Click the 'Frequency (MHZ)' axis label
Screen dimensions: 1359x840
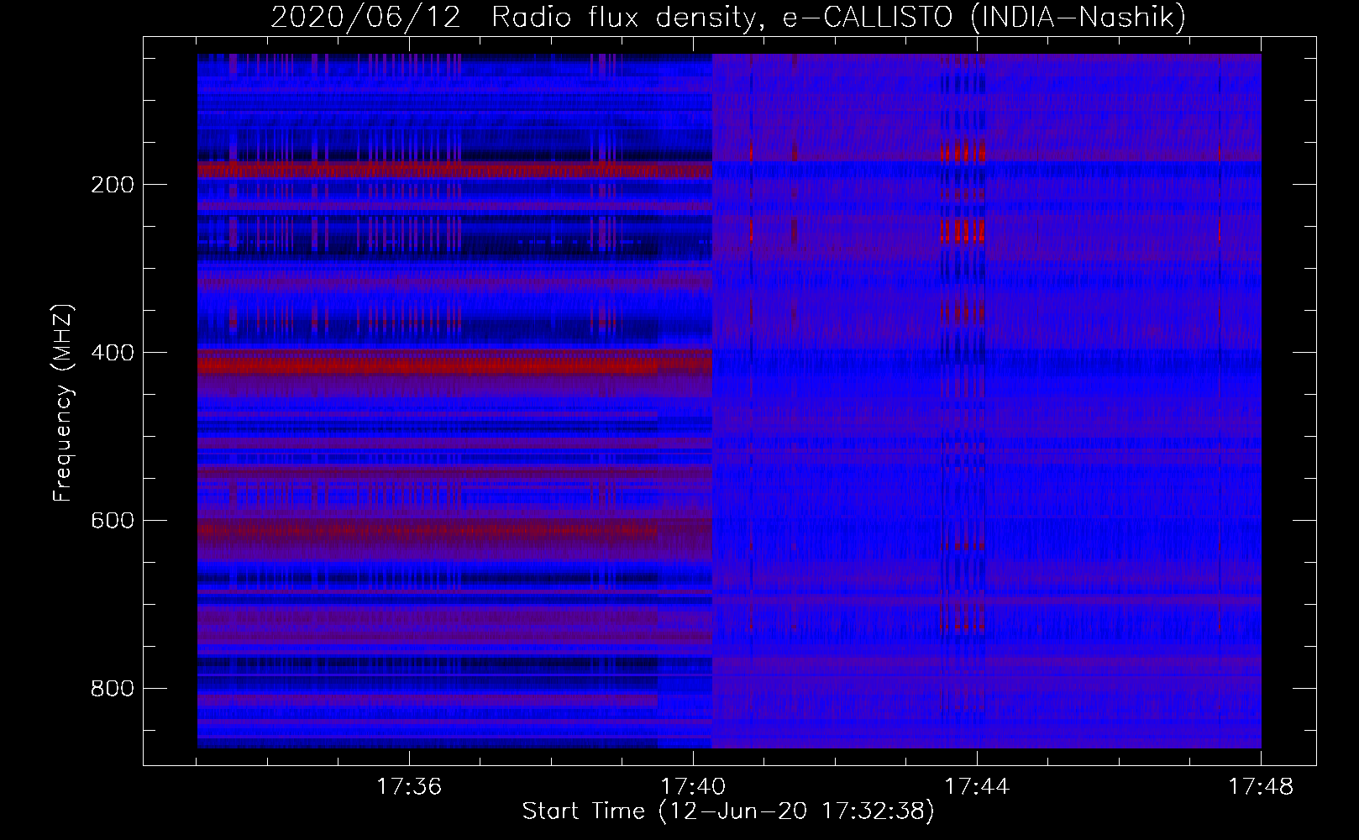(64, 403)
